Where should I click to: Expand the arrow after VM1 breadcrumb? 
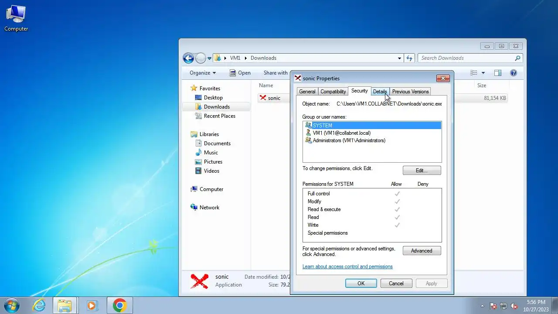(x=245, y=58)
